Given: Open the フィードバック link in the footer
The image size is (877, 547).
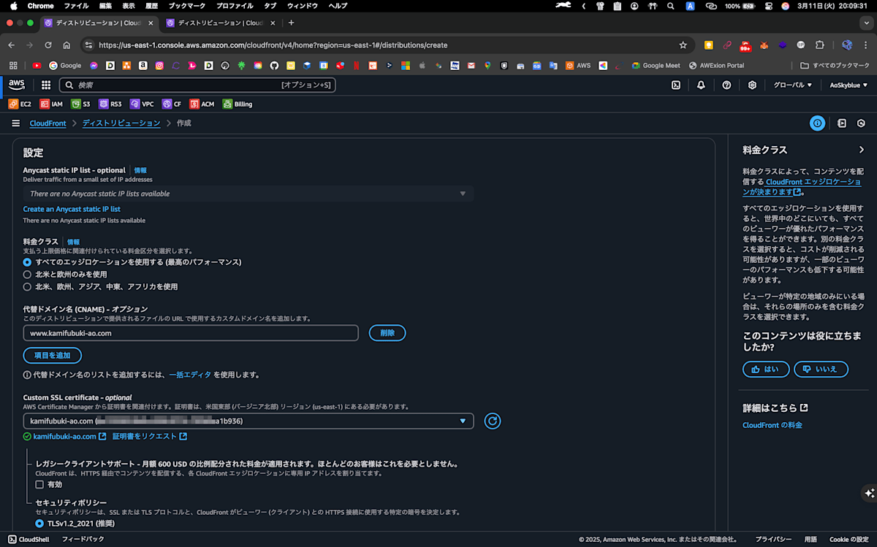Looking at the screenshot, I should coord(83,540).
